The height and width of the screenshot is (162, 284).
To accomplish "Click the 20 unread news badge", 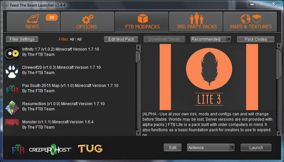I will 51,17.
